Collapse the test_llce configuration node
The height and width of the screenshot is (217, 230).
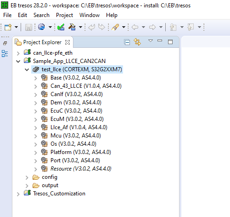(x=27, y=70)
